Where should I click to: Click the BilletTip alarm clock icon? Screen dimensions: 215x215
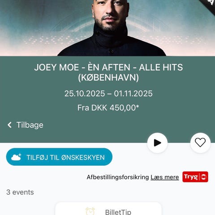click(x=90, y=211)
